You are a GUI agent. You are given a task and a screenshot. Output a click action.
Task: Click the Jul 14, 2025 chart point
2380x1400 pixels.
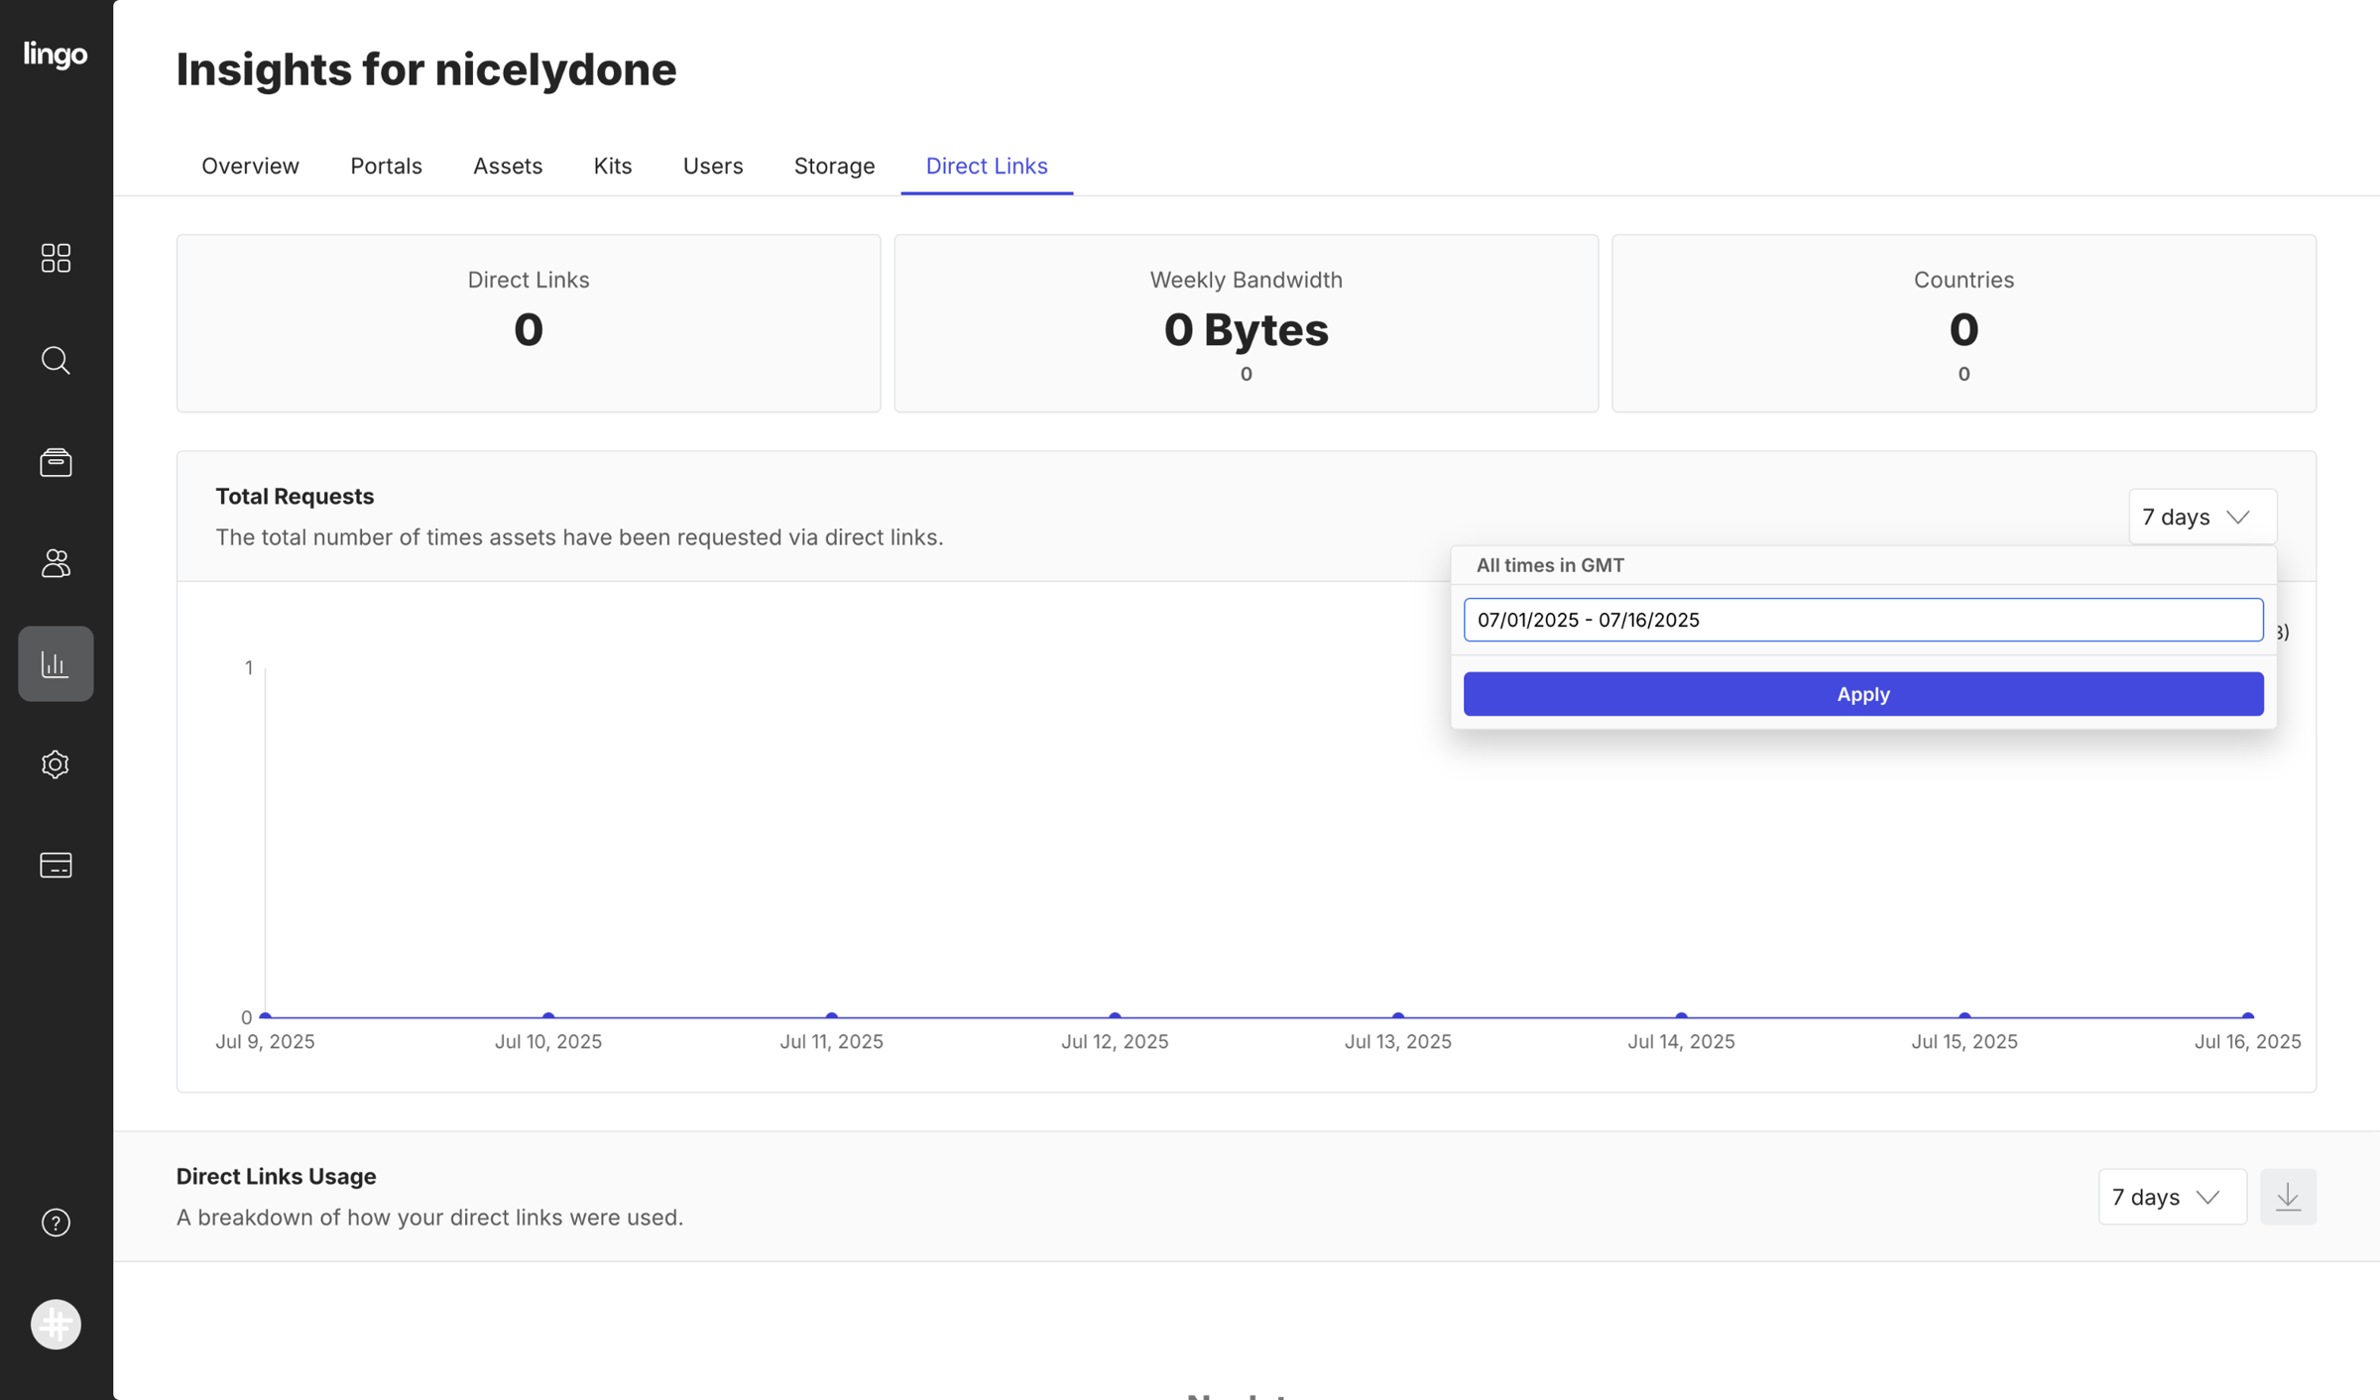(x=1682, y=1016)
